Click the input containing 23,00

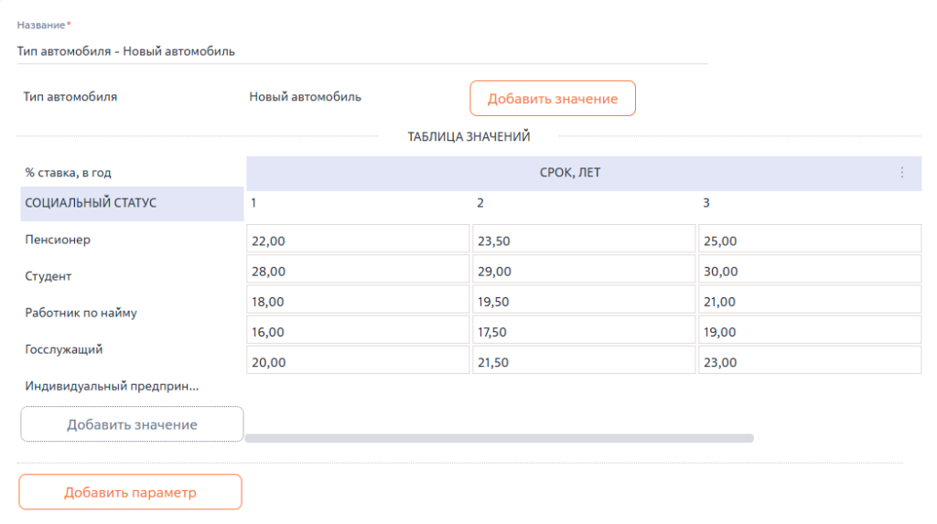tap(809, 361)
